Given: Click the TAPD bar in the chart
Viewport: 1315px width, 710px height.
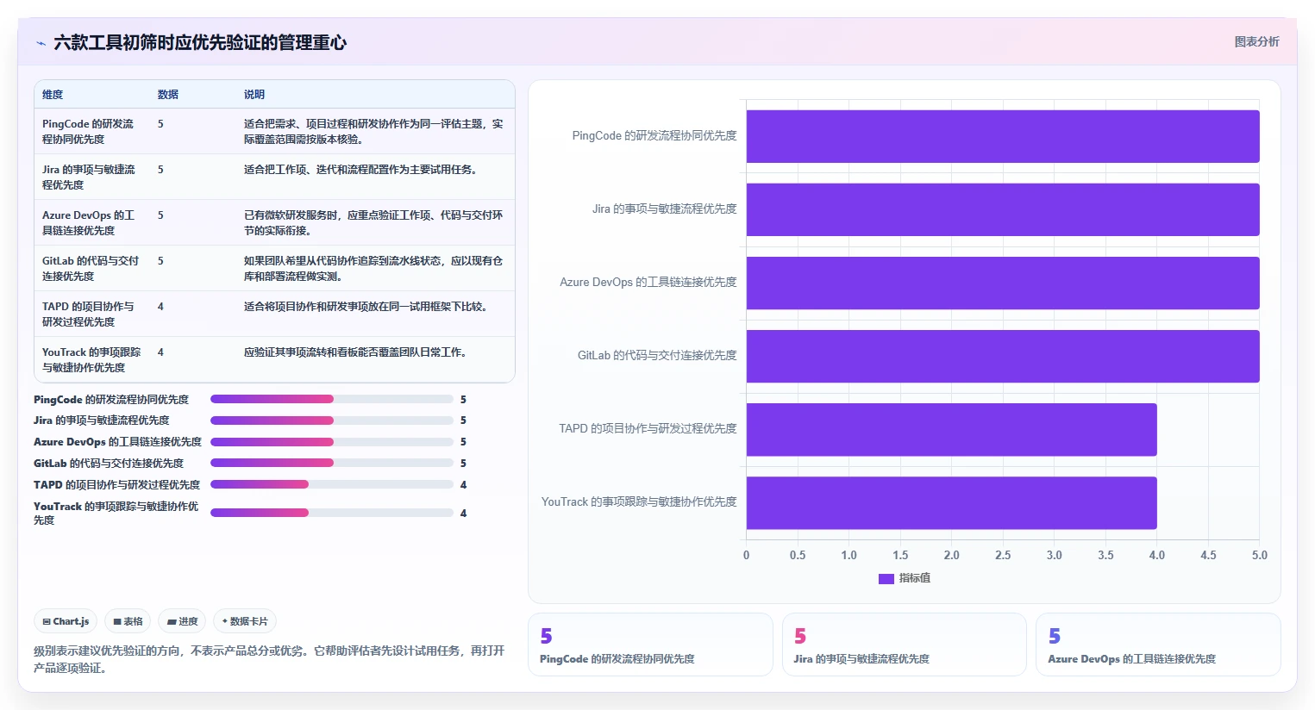Looking at the screenshot, I should coord(952,429).
